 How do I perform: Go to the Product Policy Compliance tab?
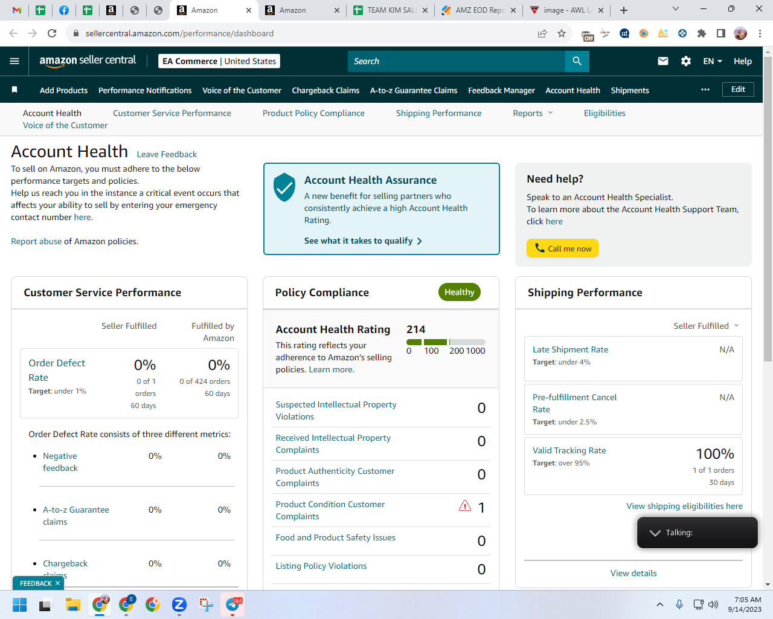pos(313,113)
